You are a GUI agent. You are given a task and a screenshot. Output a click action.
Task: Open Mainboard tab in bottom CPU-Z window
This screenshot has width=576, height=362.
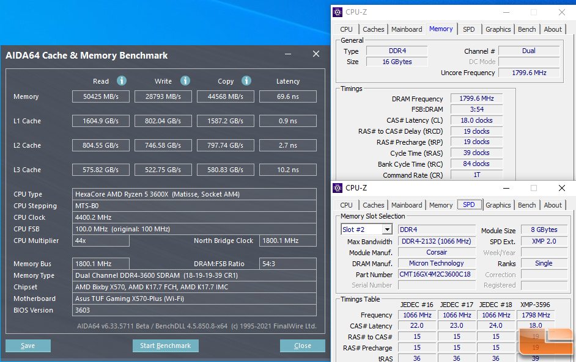407,205
